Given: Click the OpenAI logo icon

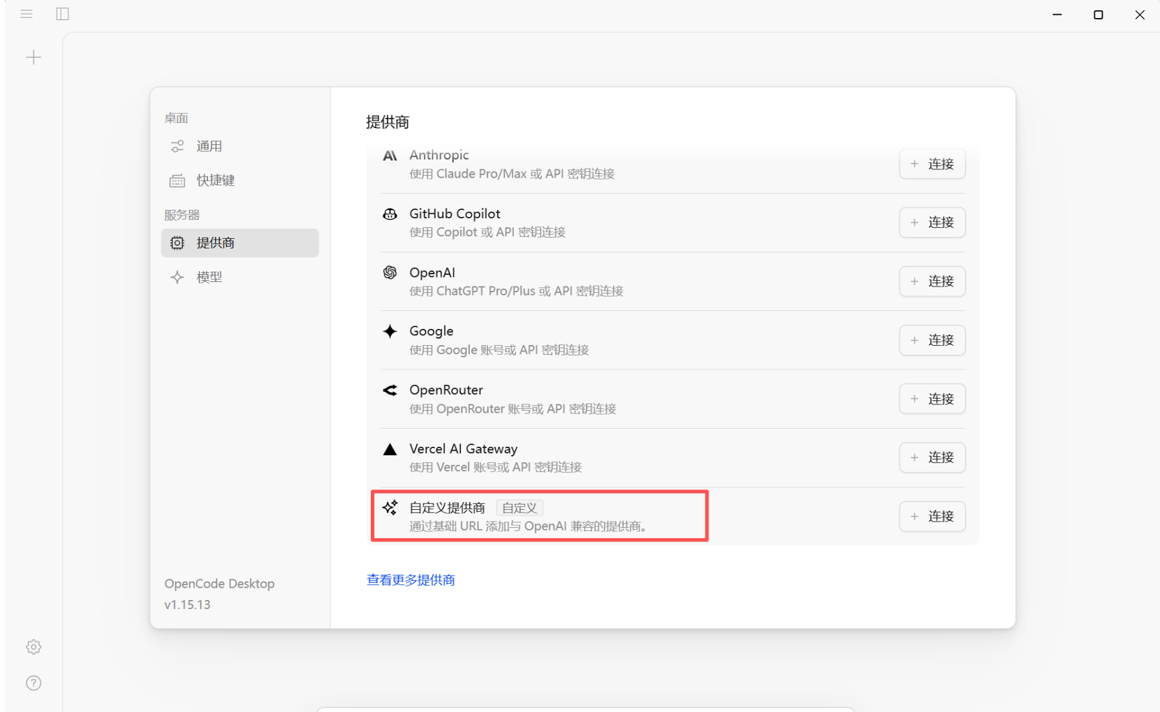Looking at the screenshot, I should coord(390,273).
